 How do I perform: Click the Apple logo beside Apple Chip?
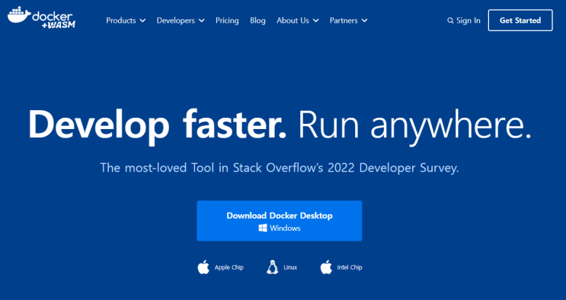(203, 267)
